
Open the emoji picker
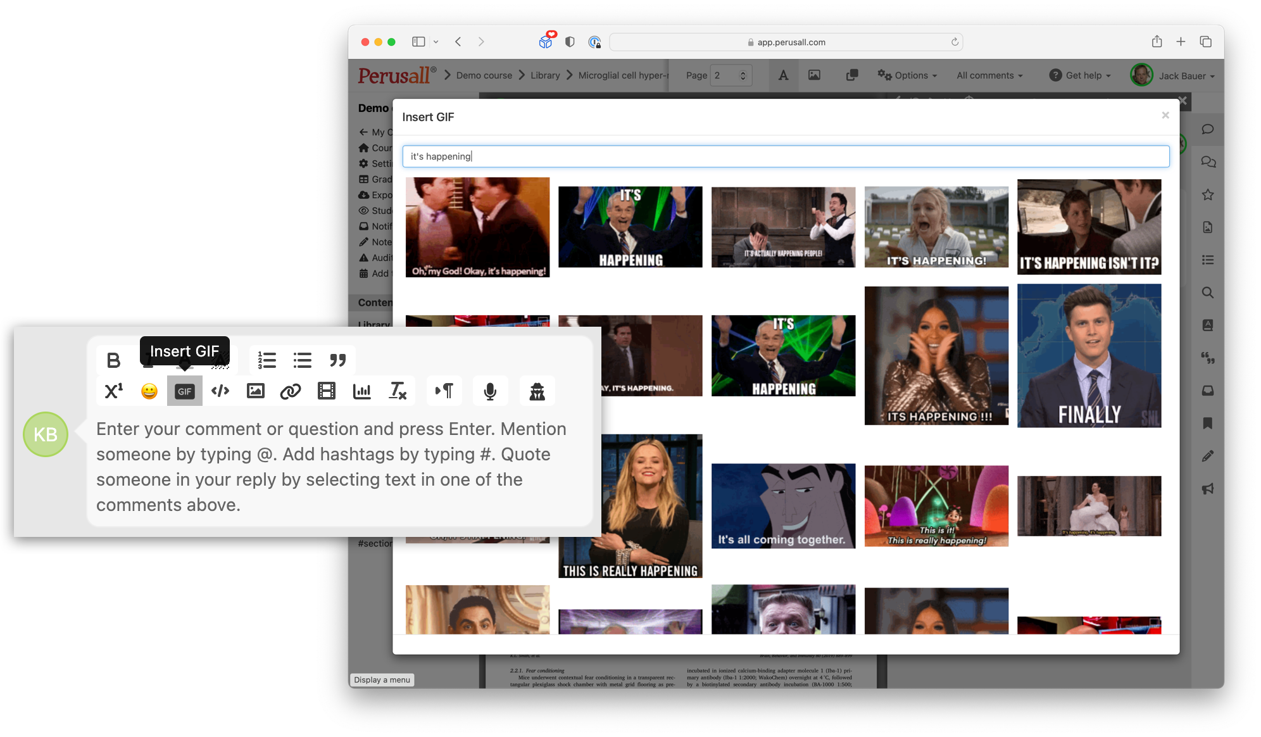pos(149,391)
